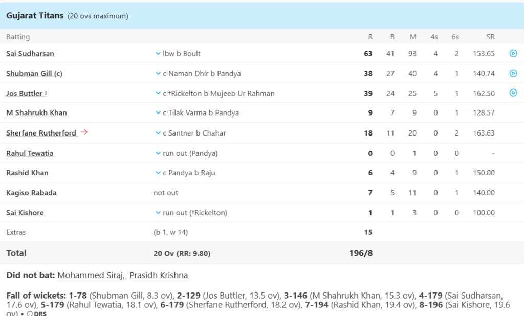This screenshot has height=316, width=524.
Task: Click the impact player arrow beside Sherfane Rutherford
Action: (x=85, y=132)
